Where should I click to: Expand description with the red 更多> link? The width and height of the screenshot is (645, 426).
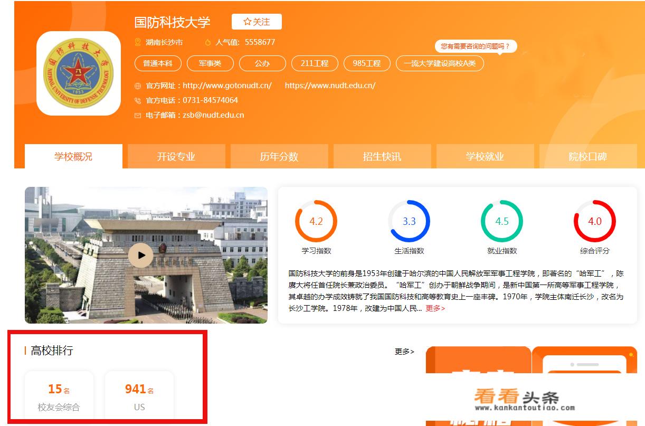435,308
